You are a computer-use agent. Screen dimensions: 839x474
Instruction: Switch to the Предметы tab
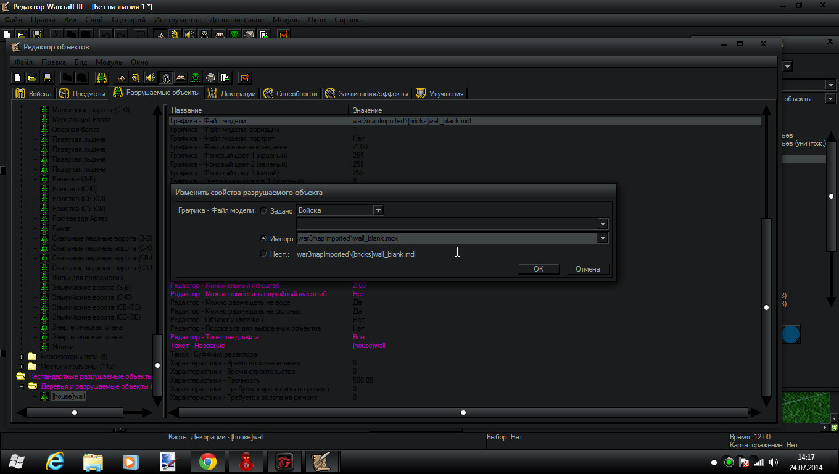[x=81, y=93]
